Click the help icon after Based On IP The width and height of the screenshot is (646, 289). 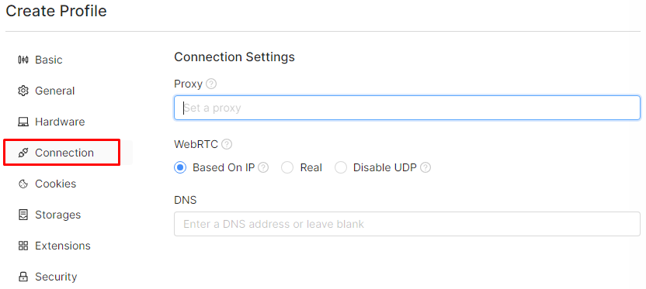coord(263,167)
